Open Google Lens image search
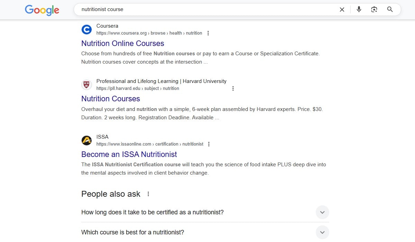This screenshot has width=415, height=242. point(374,10)
